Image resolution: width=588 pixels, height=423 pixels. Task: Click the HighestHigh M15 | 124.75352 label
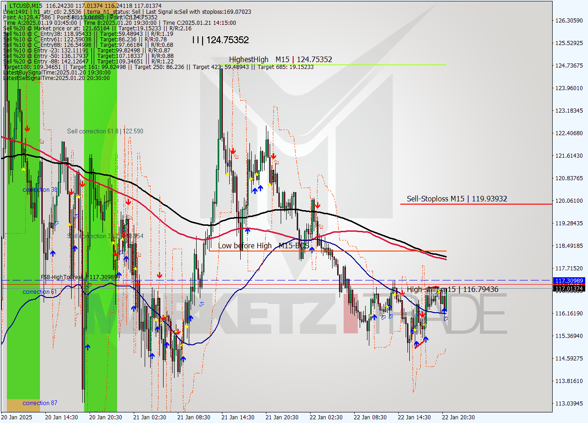(x=280, y=59)
